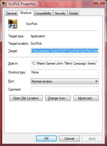View the Details tab
The image size is (107, 146).
(x=74, y=13)
